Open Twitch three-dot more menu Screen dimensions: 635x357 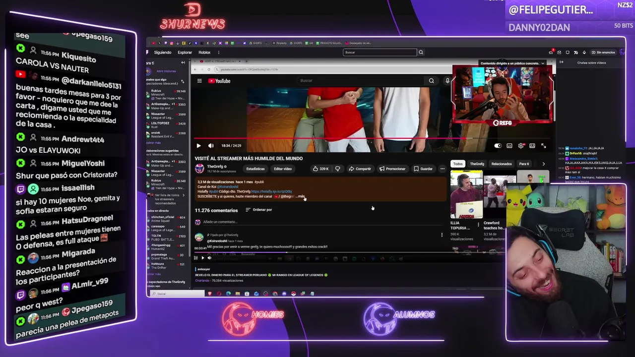pyautogui.click(x=218, y=53)
